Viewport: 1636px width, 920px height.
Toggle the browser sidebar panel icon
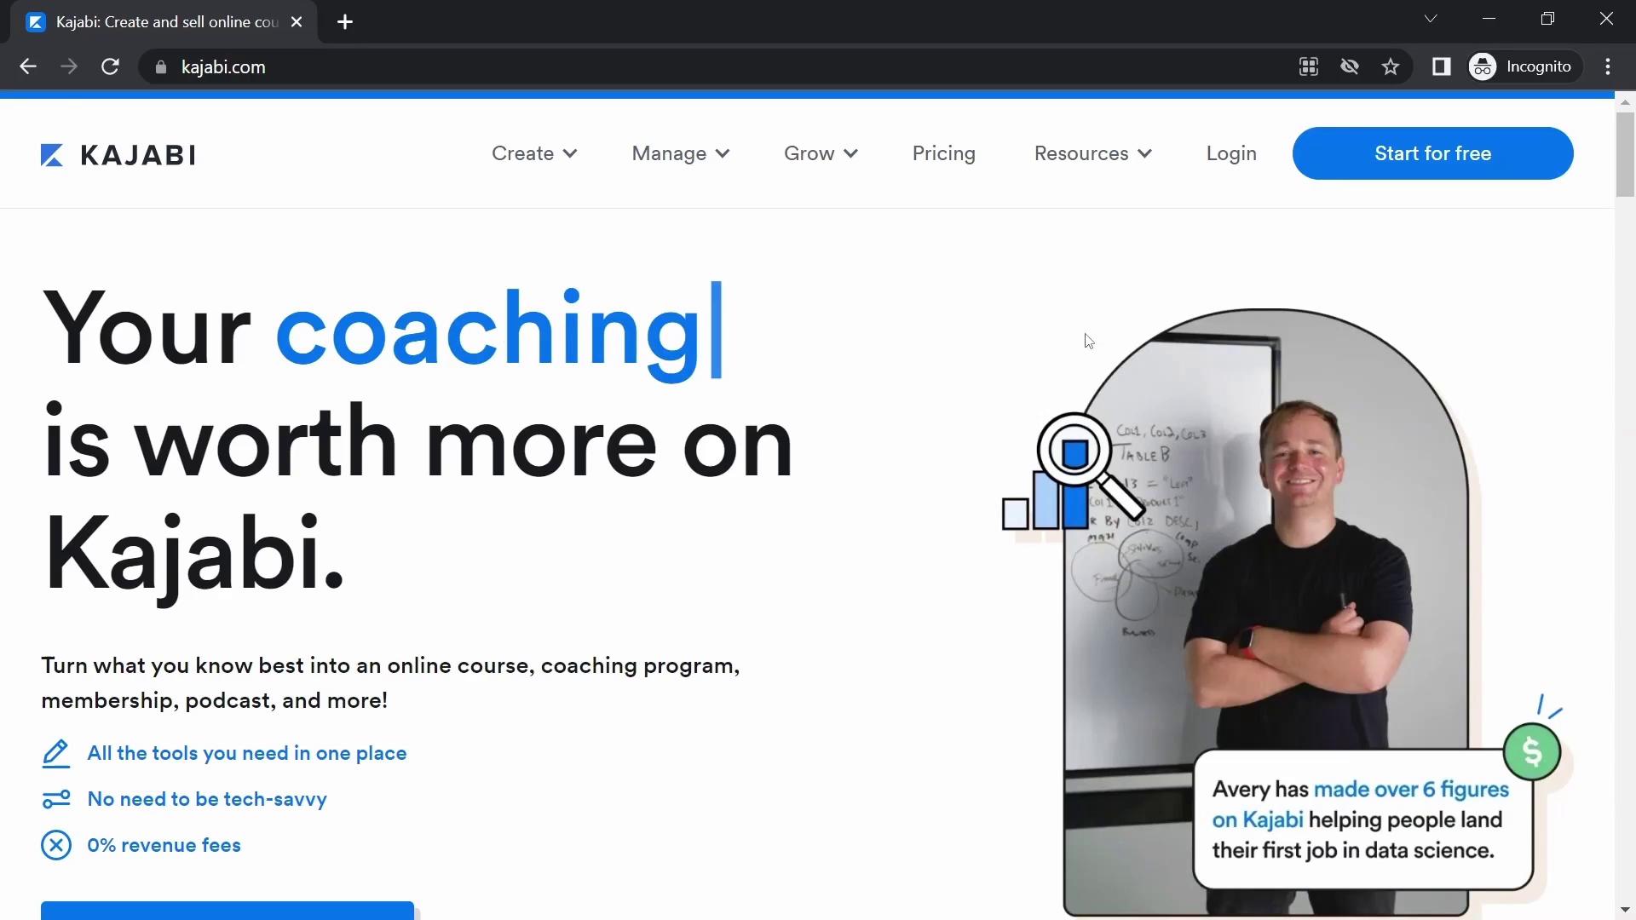tap(1443, 66)
